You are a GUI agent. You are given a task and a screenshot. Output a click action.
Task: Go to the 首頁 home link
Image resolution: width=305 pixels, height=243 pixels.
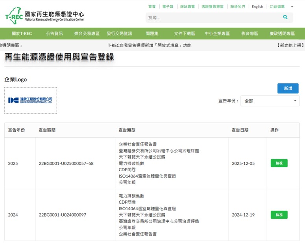pos(152,7)
